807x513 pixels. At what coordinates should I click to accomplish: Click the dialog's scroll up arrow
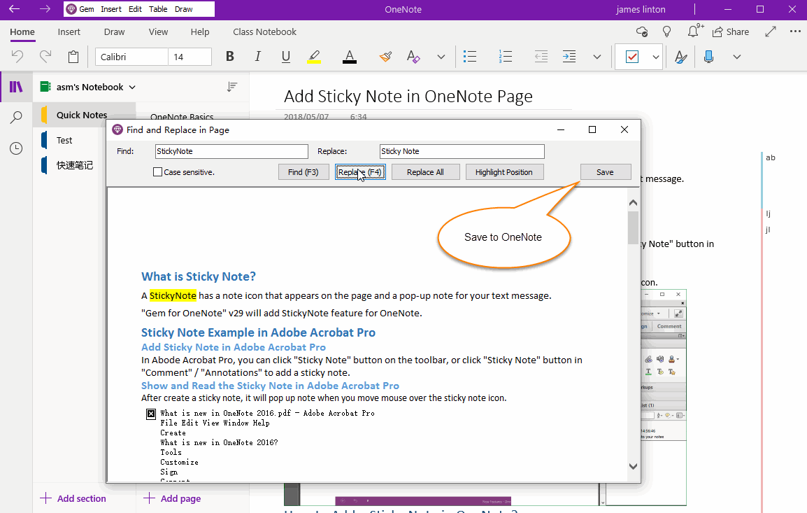coord(633,203)
